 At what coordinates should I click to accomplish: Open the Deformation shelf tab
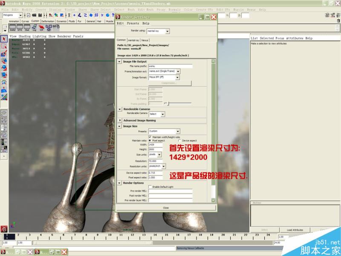[x=48, y=21]
